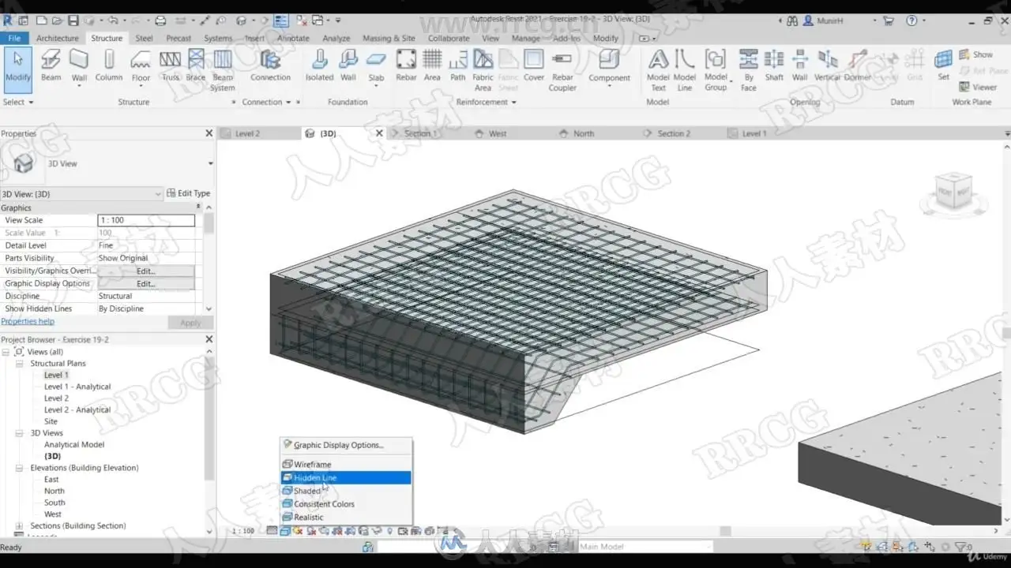Viewport: 1011px width, 568px height.
Task: Choose Path reinforcement tool
Action: pyautogui.click(x=458, y=65)
